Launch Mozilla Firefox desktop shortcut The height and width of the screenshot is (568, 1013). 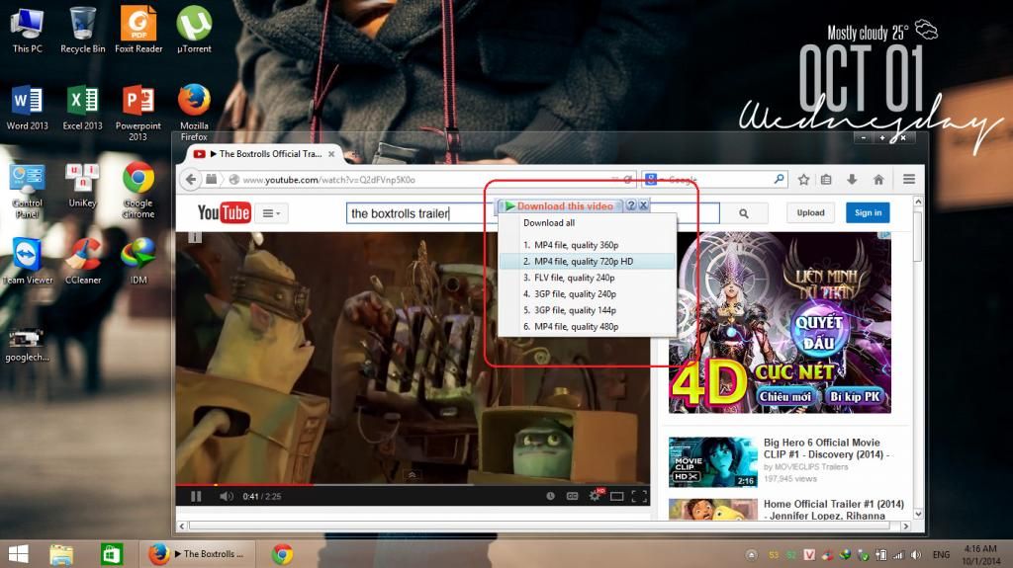pos(194,113)
